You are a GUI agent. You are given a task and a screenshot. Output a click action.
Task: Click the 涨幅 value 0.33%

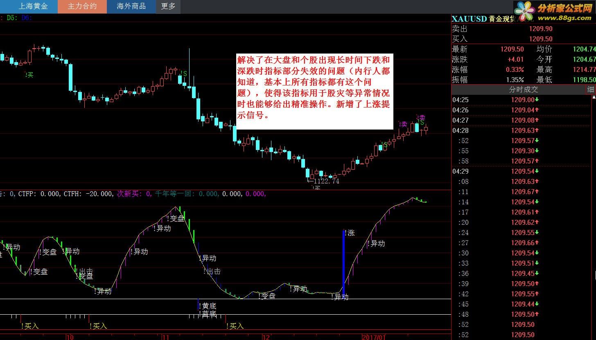pyautogui.click(x=515, y=69)
